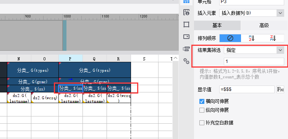This screenshot has height=139, width=288.
Task: Tick the 补充空白数据 checkbox
Action: (202, 123)
